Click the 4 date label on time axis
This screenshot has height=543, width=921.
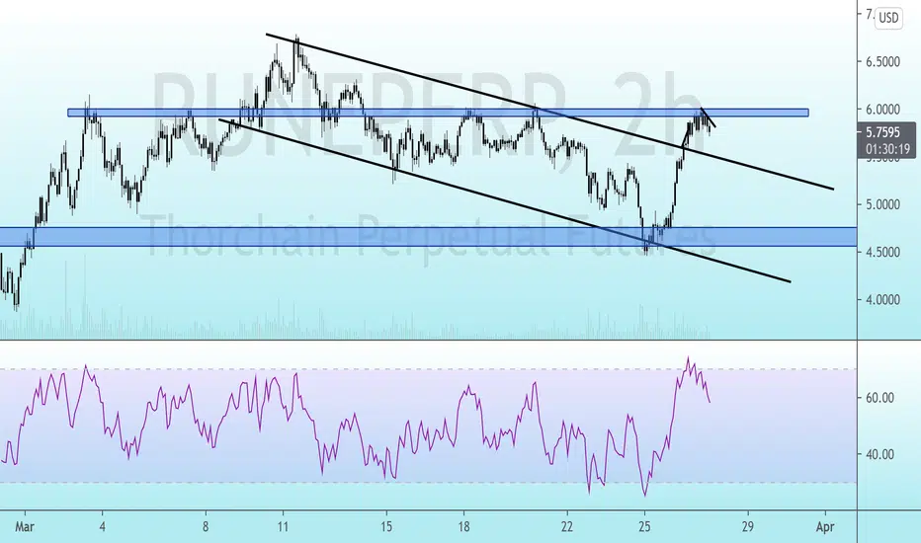click(102, 526)
